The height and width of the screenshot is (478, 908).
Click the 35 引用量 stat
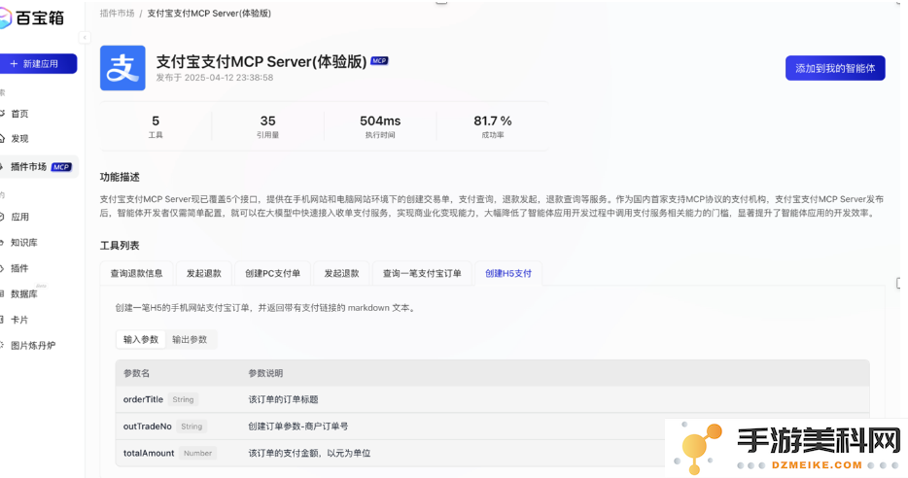(x=267, y=126)
